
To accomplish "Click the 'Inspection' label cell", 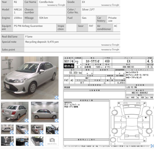I will [61, 28].
